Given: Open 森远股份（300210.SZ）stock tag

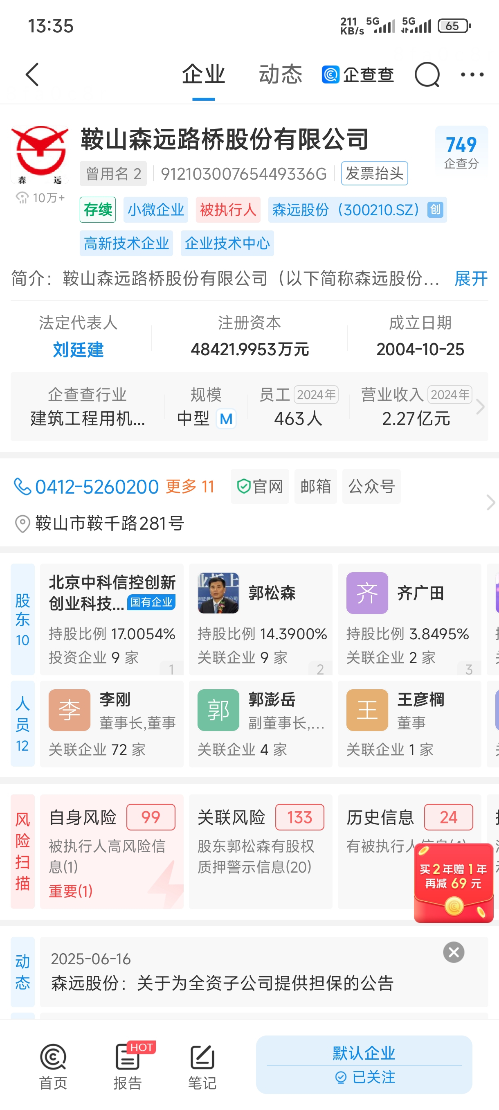Looking at the screenshot, I should coord(357,210).
